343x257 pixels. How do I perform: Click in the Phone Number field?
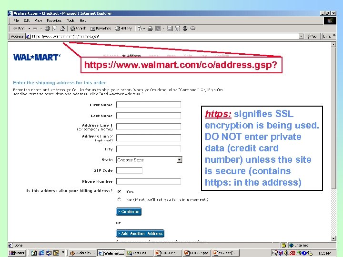(148, 181)
